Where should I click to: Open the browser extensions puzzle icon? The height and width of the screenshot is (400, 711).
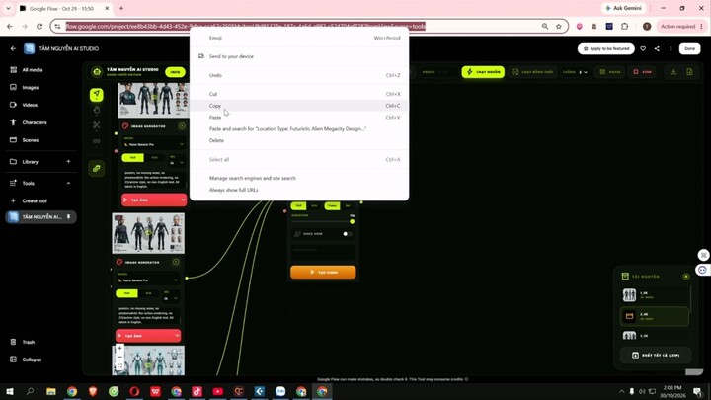(x=624, y=27)
